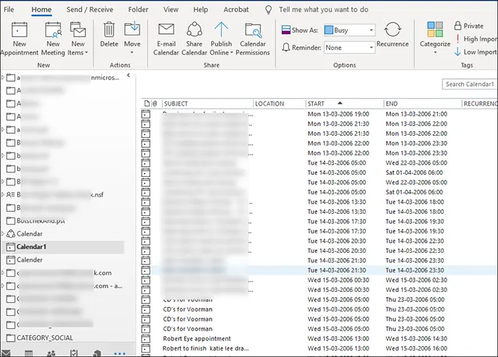Click the Recurrence button
The height and width of the screenshot is (357, 498).
point(392,35)
